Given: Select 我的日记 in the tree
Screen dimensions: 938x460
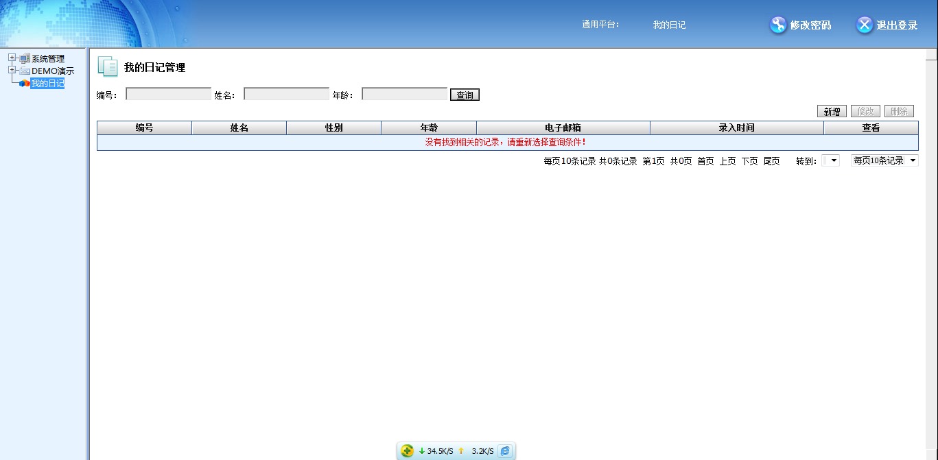Looking at the screenshot, I should click(x=47, y=83).
